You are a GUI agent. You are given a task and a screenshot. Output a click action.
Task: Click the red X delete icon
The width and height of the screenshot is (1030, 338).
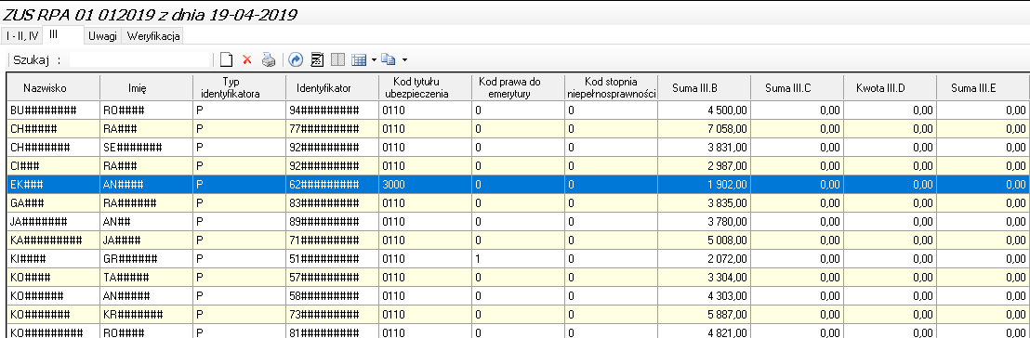[247, 60]
